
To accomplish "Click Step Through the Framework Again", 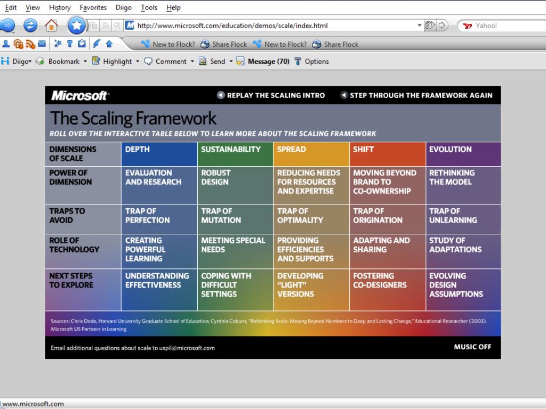I will click(416, 95).
